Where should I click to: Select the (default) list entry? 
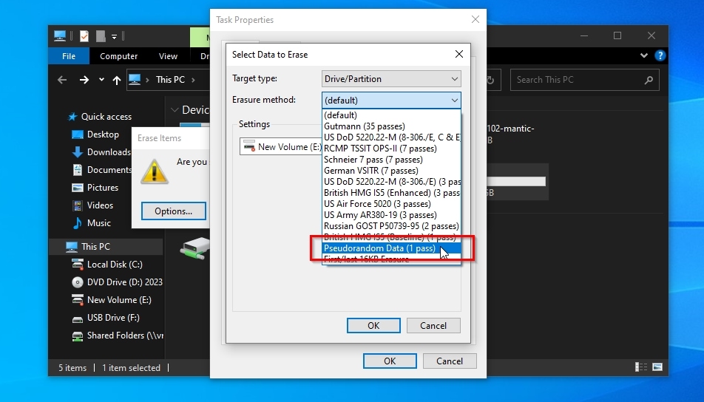391,115
